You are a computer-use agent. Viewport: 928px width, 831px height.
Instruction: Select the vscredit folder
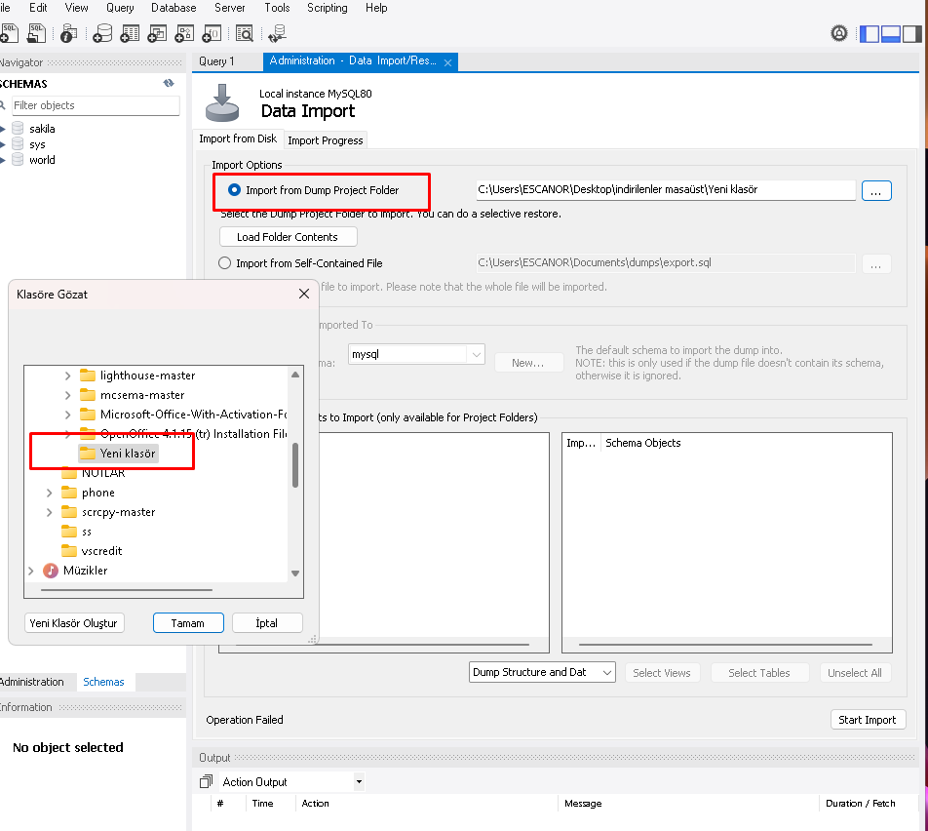[93, 551]
